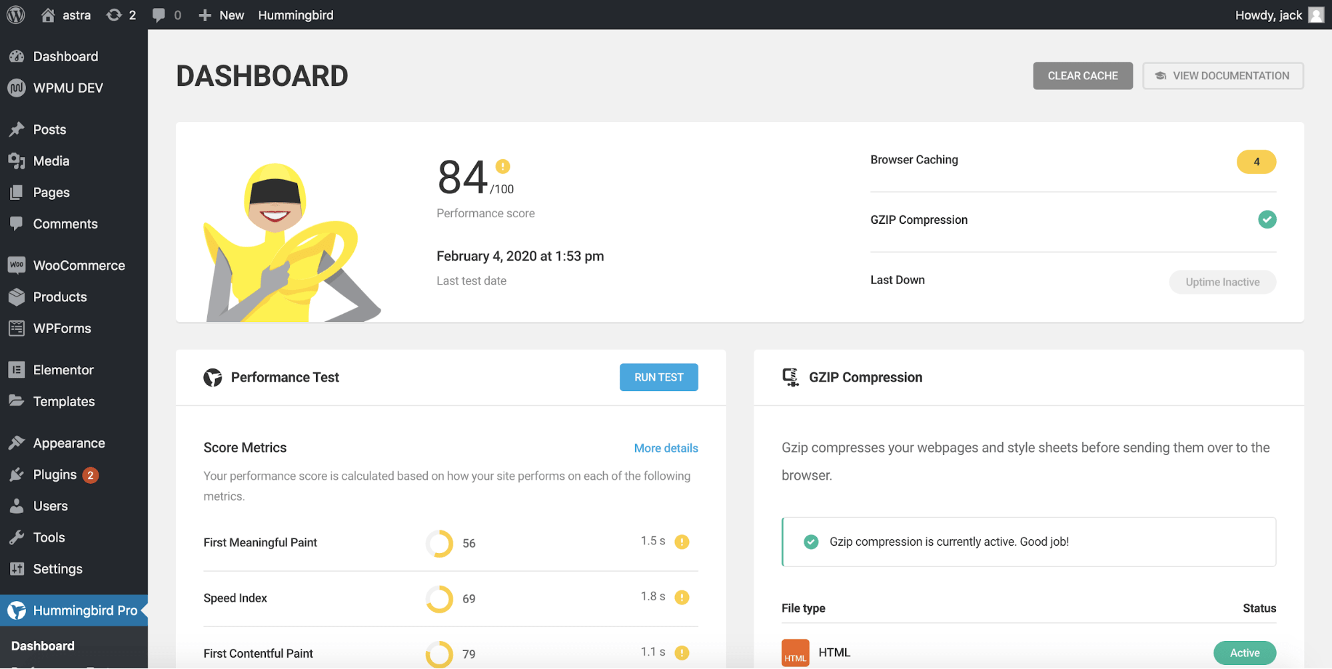Collapse the Hummingbird Pro submenu
Viewport: 1332px width, 669px height.
[x=85, y=610]
